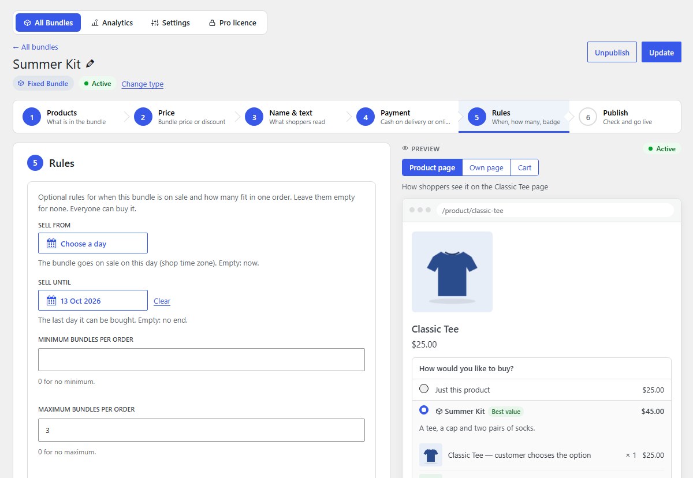Click the pencil icon beside Summer Kit
Viewport: 693px width, 478px height.
pyautogui.click(x=90, y=64)
